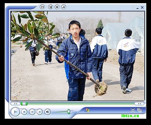Image resolution: width=151 pixels, height=125 pixels.
Task: Close the media player window
Action: coord(142,8)
